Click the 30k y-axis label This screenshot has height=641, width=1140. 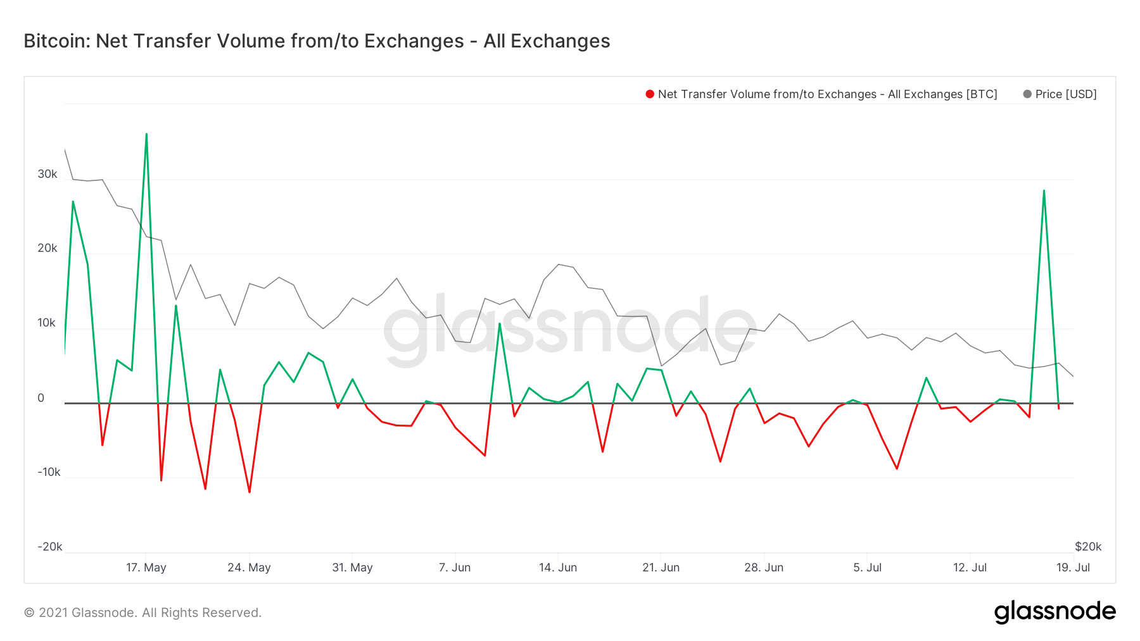click(x=47, y=174)
